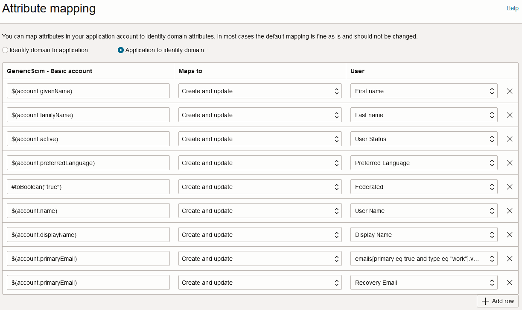Image resolution: width=522 pixels, height=310 pixels.
Task: Edit the $(account.active) field
Action: coord(88,139)
